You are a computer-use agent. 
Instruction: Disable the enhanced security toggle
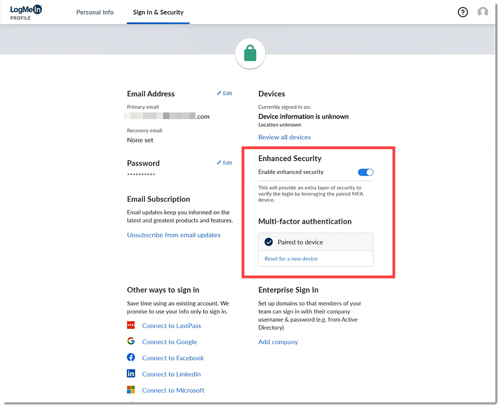[366, 173]
